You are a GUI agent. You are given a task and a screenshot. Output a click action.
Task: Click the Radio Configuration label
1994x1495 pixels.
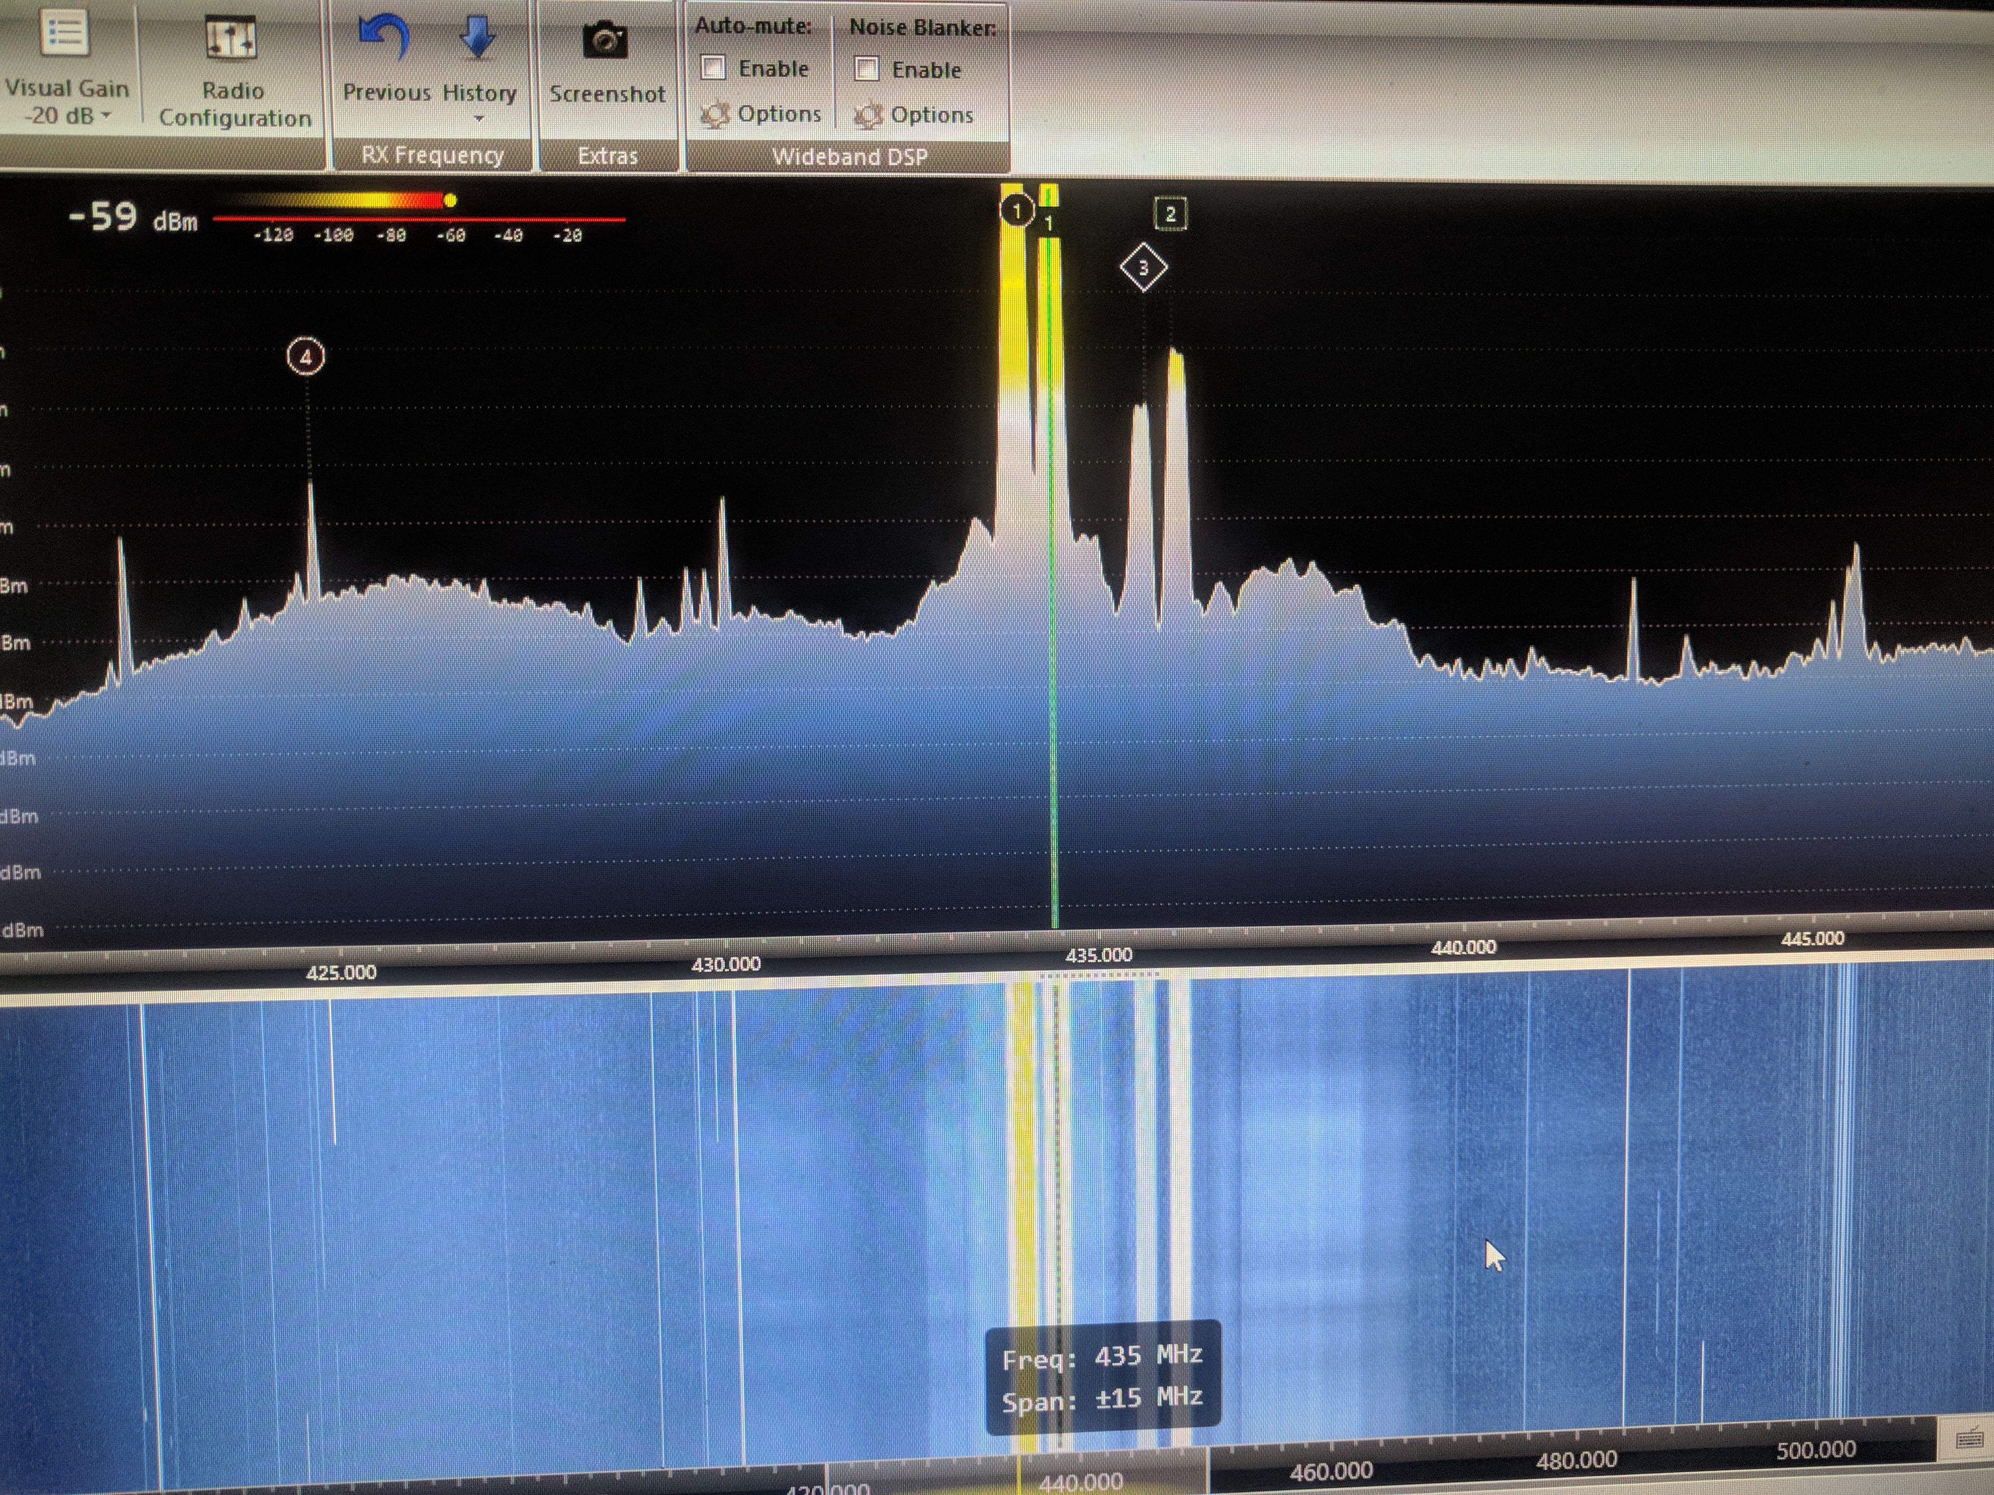tap(234, 104)
